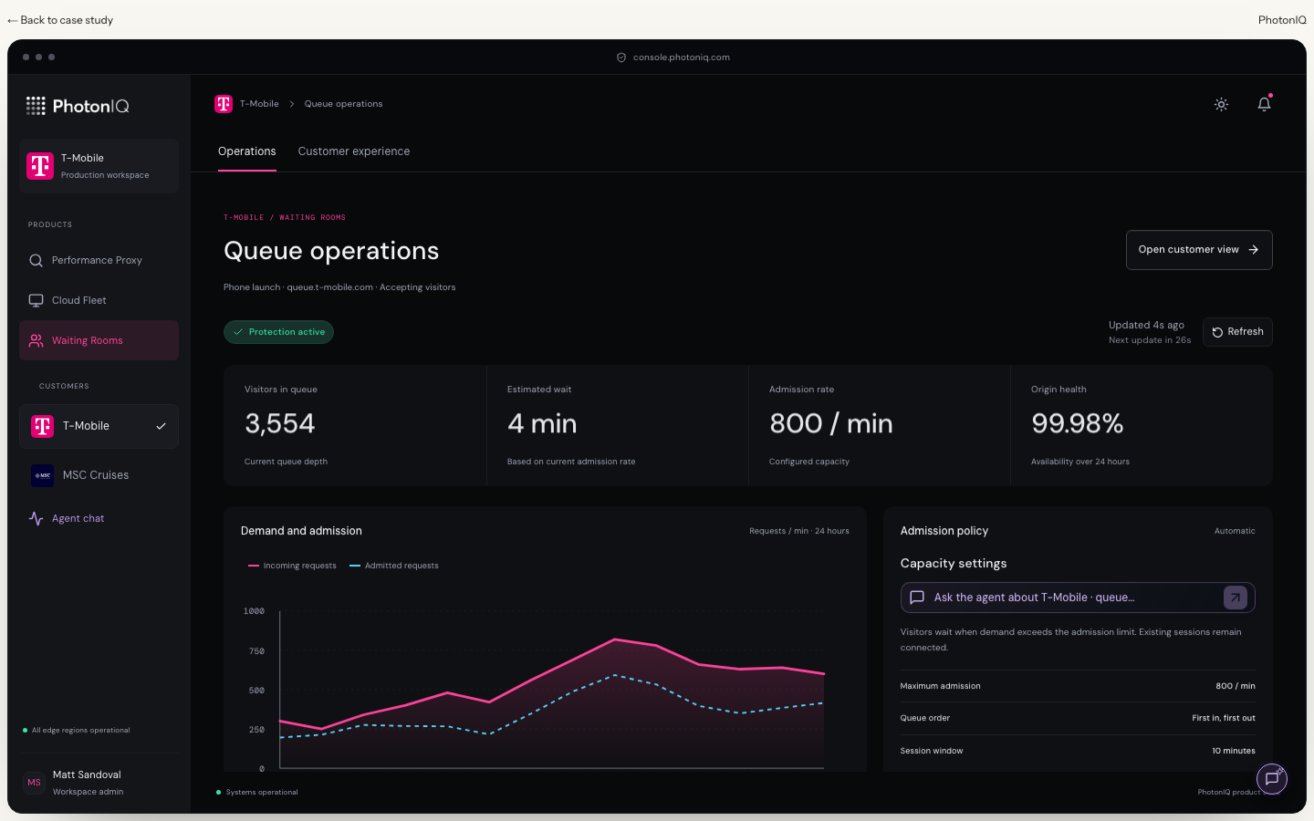This screenshot has width=1314, height=821.
Task: Click All edge regions operational status
Action: tap(77, 730)
